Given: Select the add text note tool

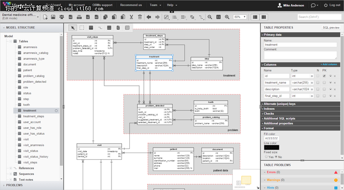Looking at the screenshot, I should click(118, 28).
